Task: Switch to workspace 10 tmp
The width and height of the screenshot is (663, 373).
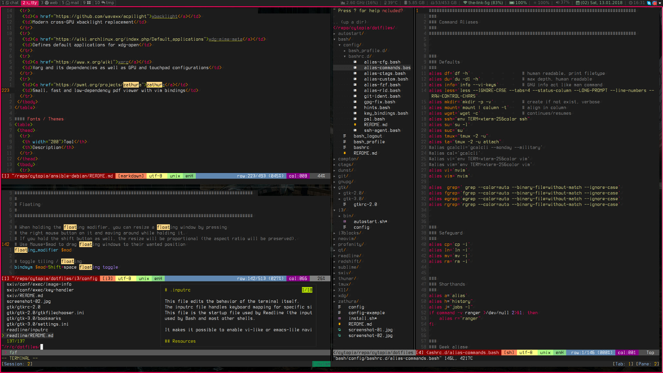Action: (x=105, y=3)
